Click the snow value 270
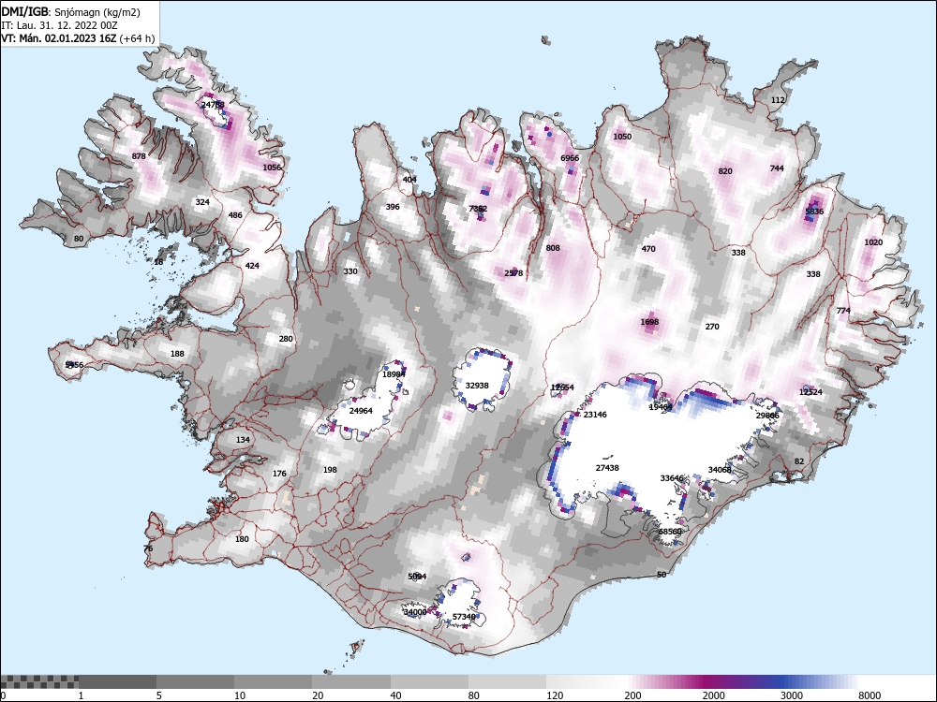Viewport: 937px width, 702px height. (712, 327)
